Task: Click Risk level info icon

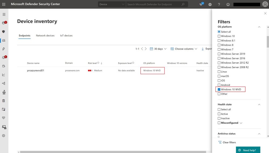Action: [x=98, y=63]
